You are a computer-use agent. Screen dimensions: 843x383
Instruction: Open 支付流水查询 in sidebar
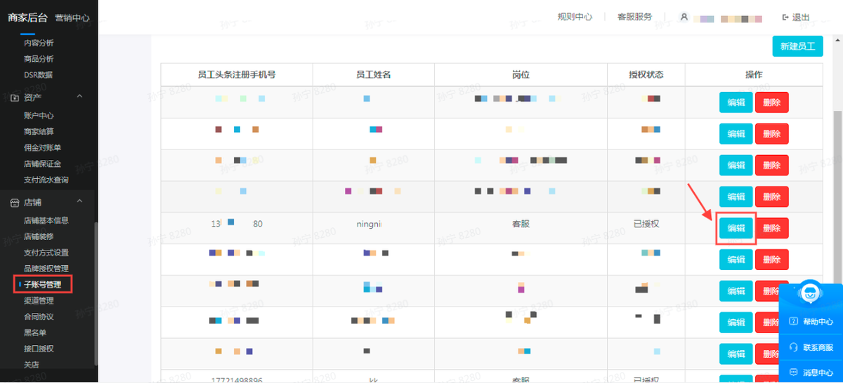pyautogui.click(x=46, y=180)
